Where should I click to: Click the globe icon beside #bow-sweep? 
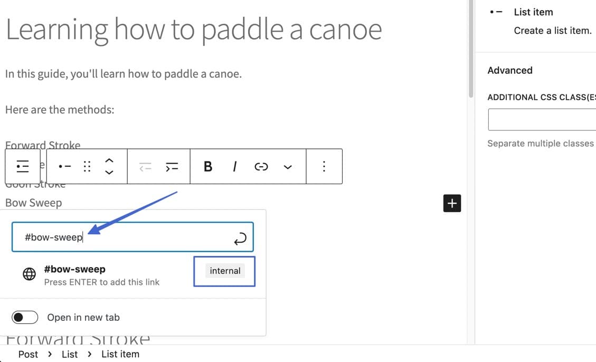[29, 274]
